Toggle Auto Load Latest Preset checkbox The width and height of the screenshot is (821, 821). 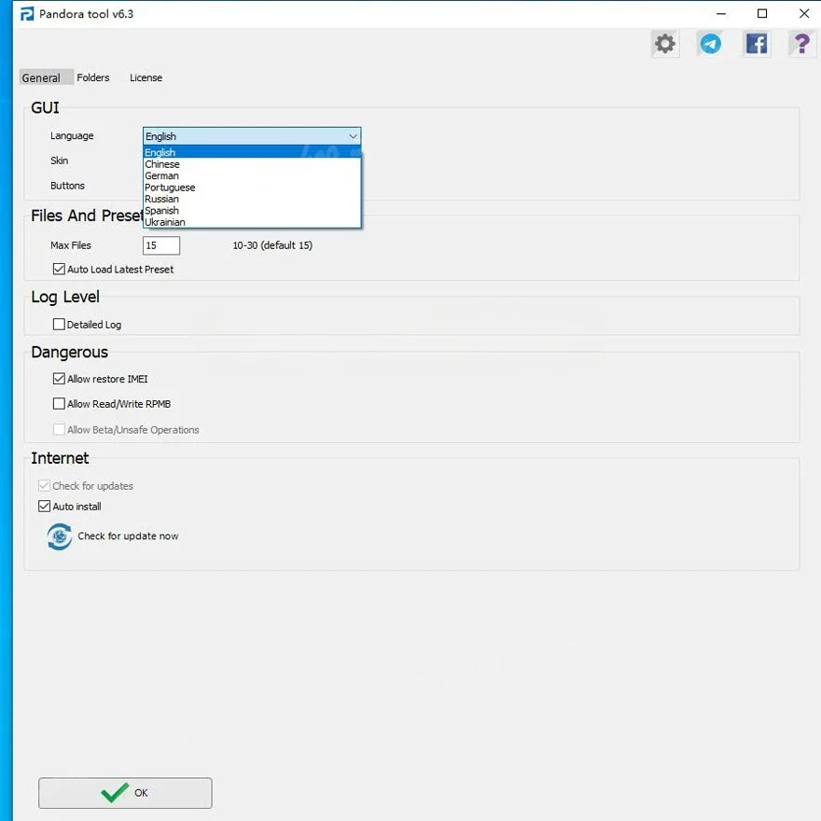click(x=59, y=269)
